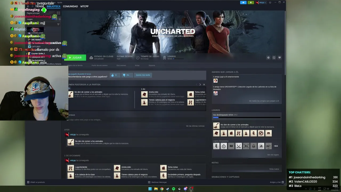Go to next post-game summary page

tap(200, 85)
